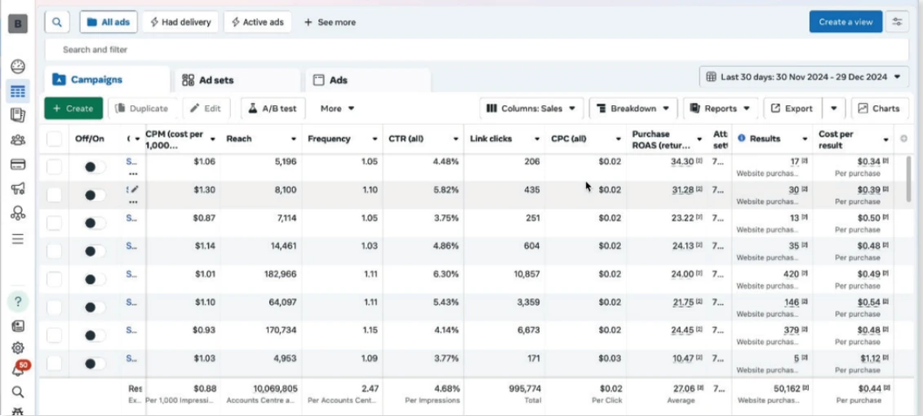923x416 pixels.
Task: Open the Link clicks column header menu
Action: coord(537,139)
